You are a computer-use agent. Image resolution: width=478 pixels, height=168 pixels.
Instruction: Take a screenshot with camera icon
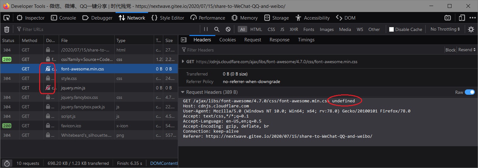click(x=448, y=18)
